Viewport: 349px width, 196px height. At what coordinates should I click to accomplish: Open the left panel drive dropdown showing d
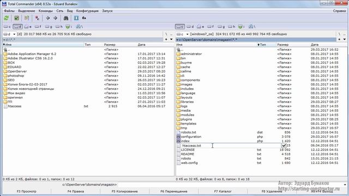9,34
